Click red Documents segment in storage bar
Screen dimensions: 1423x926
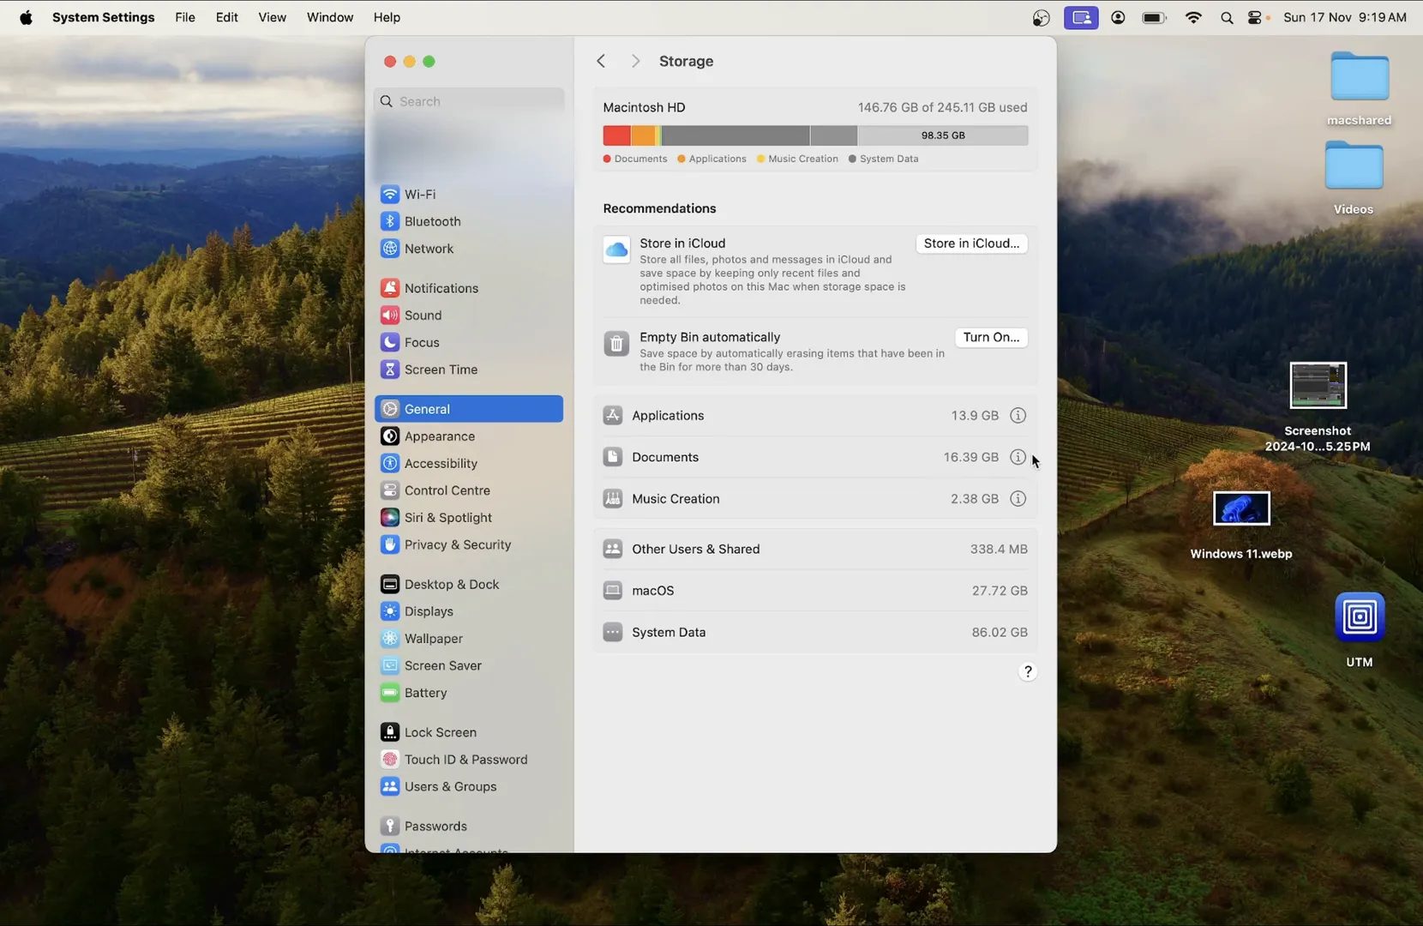pos(616,135)
